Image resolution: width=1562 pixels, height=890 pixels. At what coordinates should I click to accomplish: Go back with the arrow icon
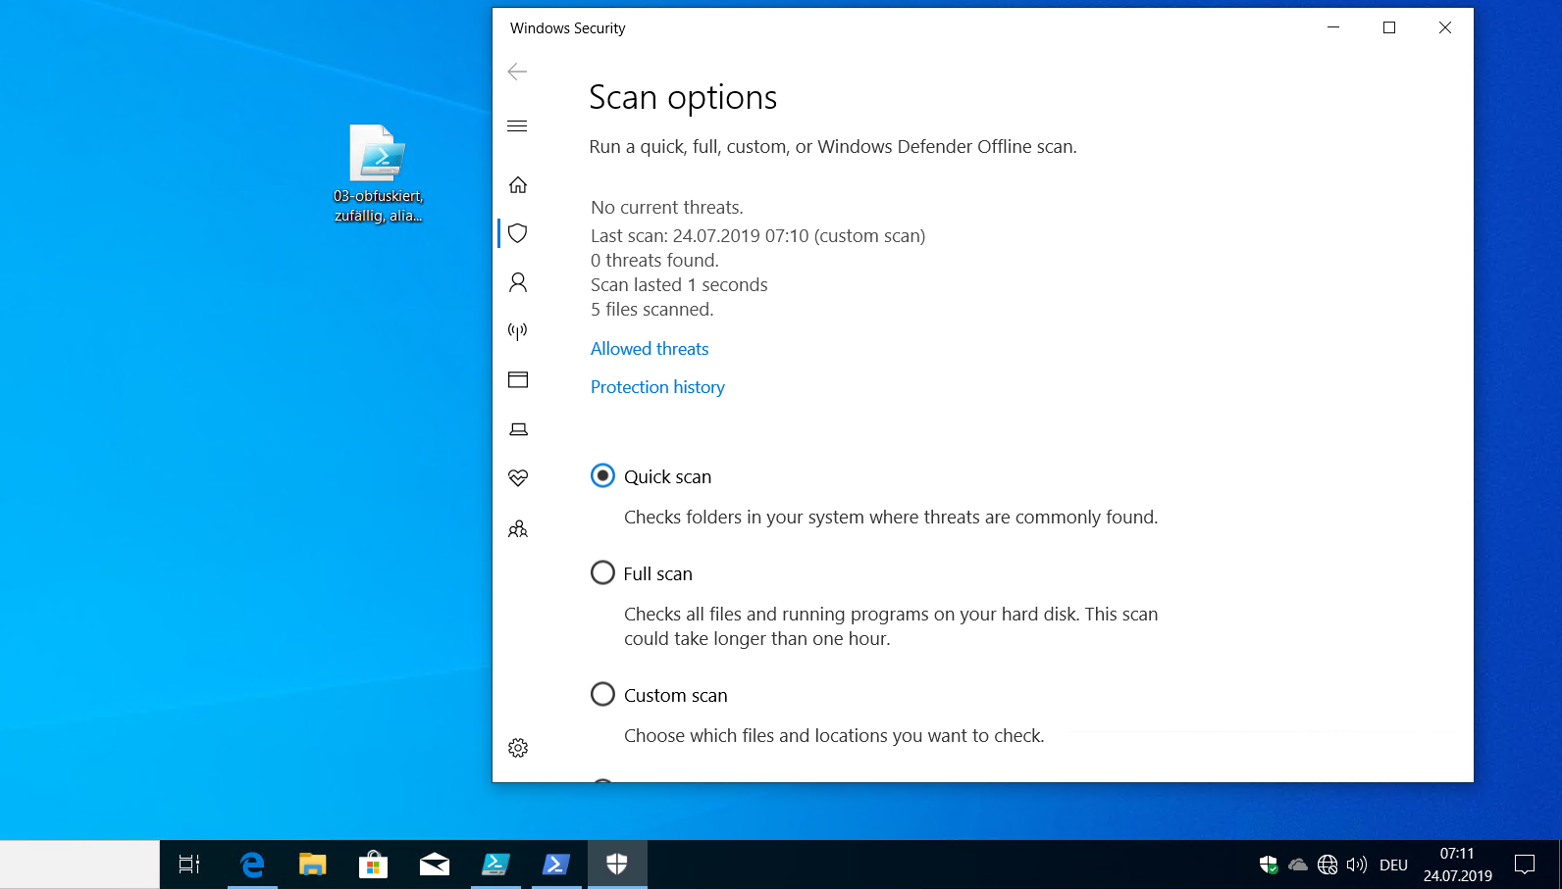517,72
